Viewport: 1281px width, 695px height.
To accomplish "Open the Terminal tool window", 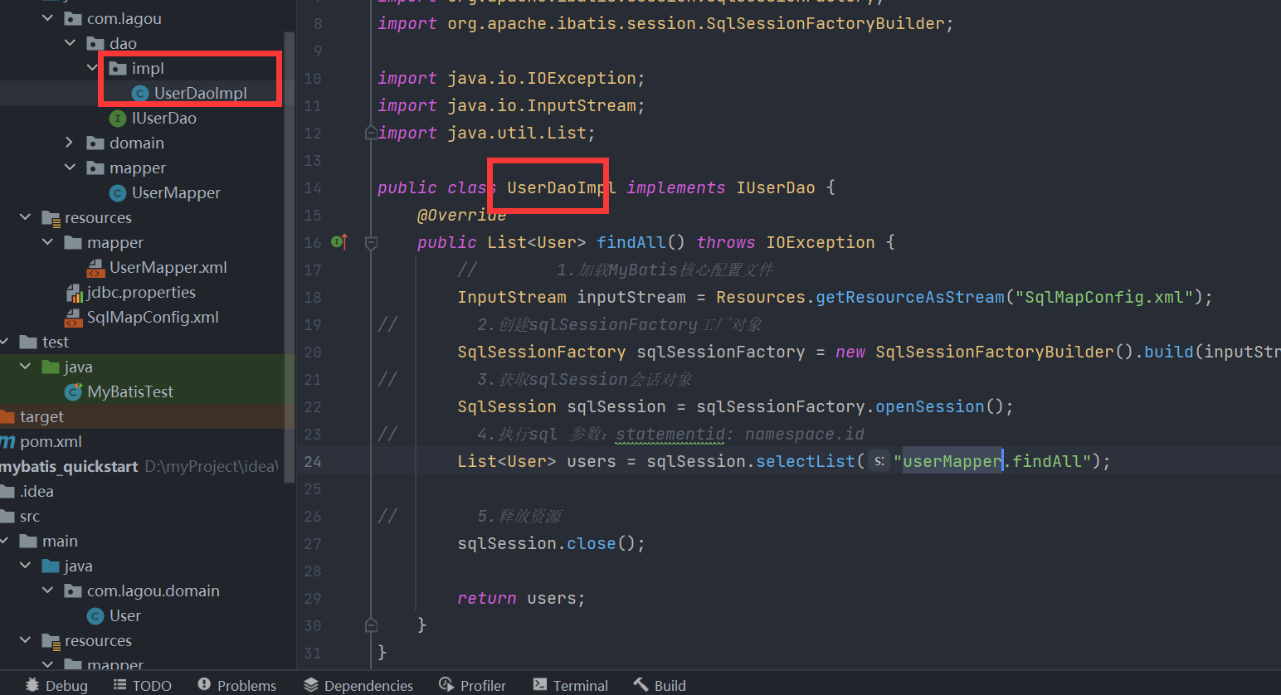I will click(x=571, y=685).
